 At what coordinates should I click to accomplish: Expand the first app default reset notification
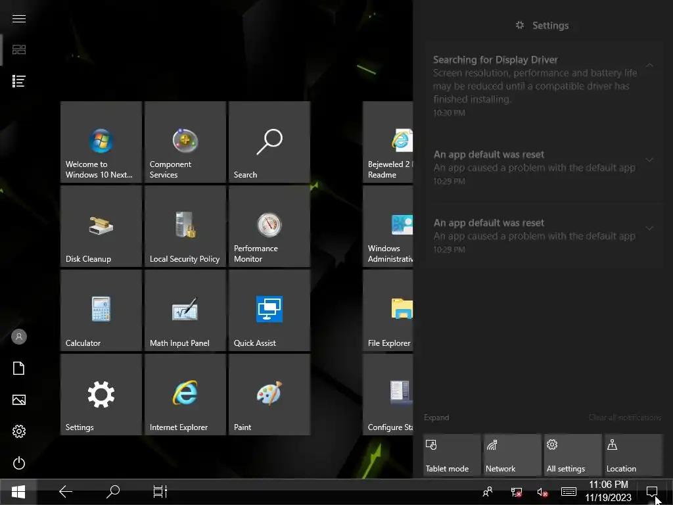coord(650,160)
